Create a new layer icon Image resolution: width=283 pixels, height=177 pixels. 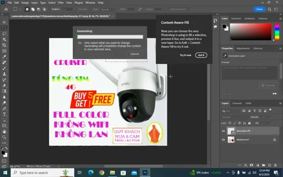coord(269,165)
